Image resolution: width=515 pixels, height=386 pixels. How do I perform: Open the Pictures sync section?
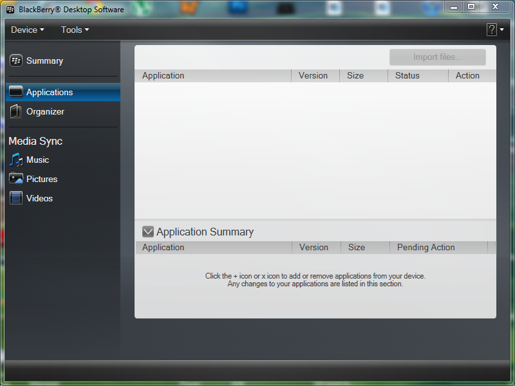click(x=42, y=179)
